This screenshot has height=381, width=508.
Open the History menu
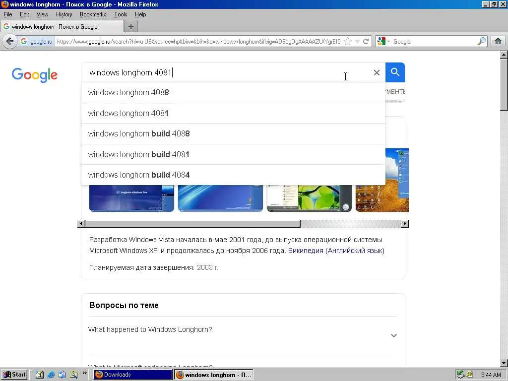(64, 14)
